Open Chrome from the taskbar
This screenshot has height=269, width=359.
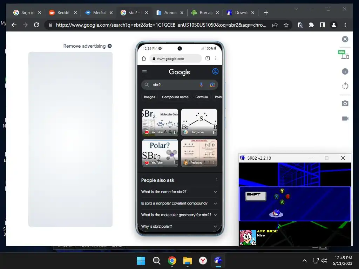point(172,261)
